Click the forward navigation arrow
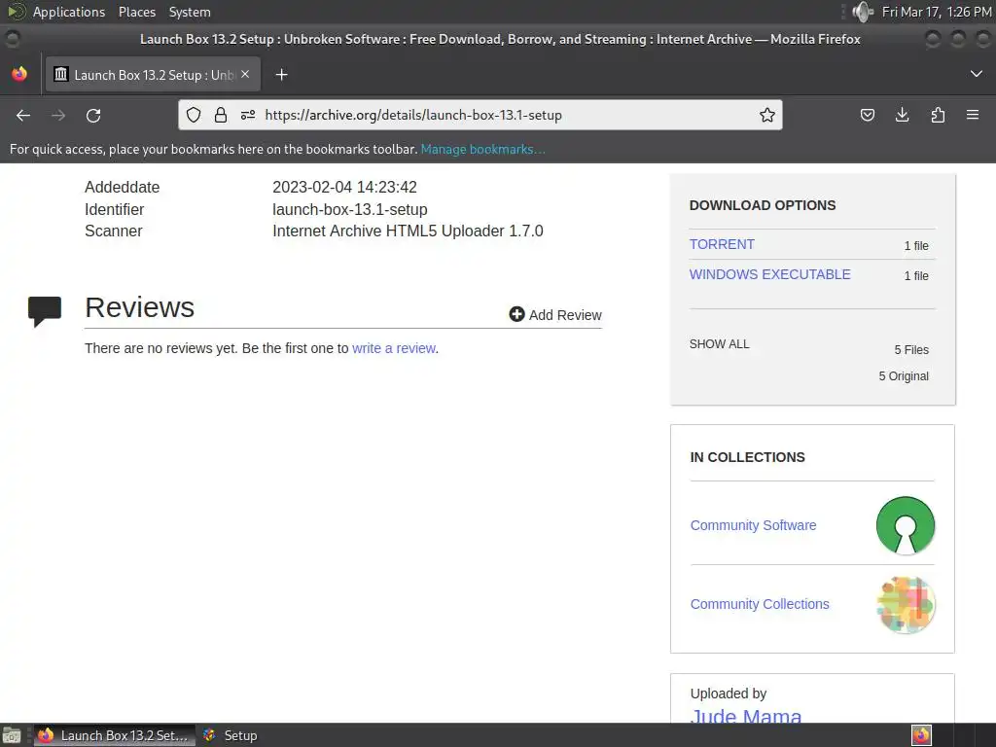The width and height of the screenshot is (996, 747). point(58,116)
